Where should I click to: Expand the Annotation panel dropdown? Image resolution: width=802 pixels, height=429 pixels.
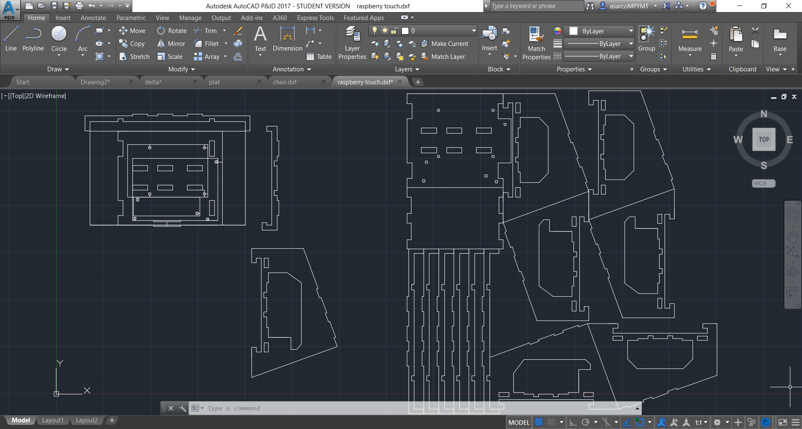click(x=292, y=69)
